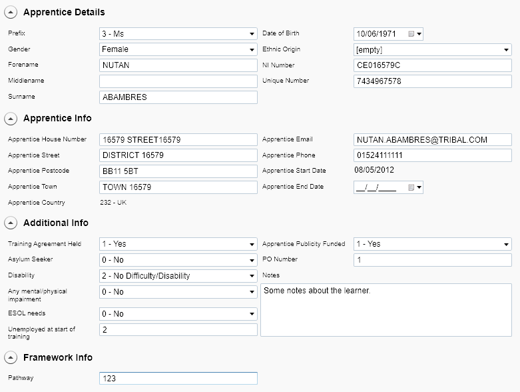520x392 pixels.
Task: Click the NI Number input field
Action: click(x=432, y=65)
